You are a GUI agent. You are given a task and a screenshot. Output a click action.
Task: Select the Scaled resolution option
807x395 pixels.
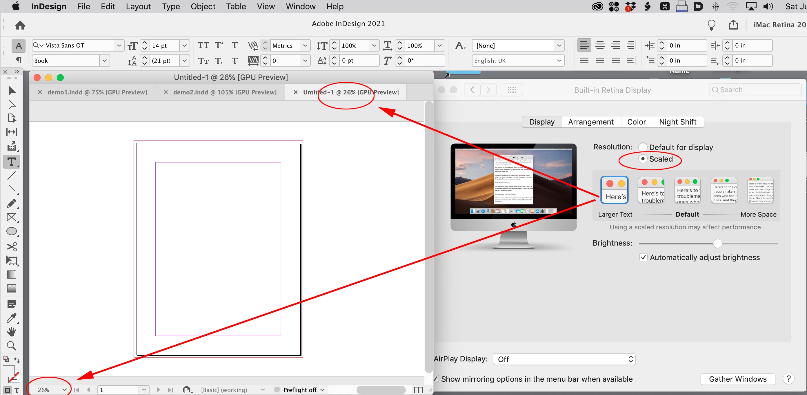point(643,159)
